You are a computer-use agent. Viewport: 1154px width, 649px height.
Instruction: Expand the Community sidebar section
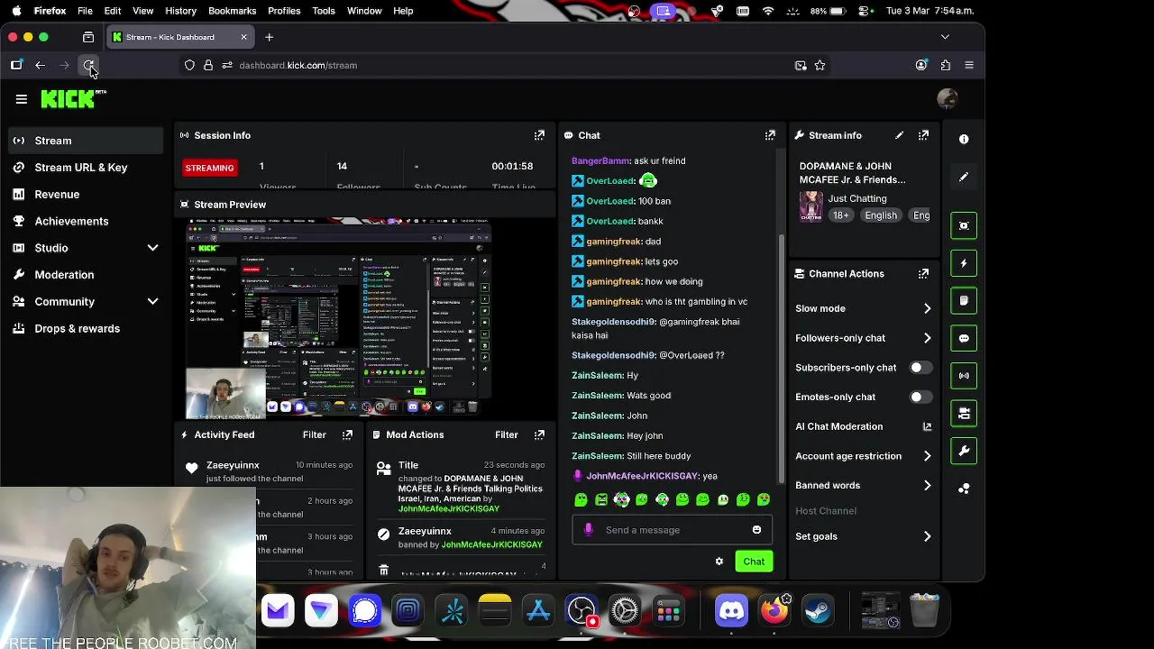[x=152, y=301]
